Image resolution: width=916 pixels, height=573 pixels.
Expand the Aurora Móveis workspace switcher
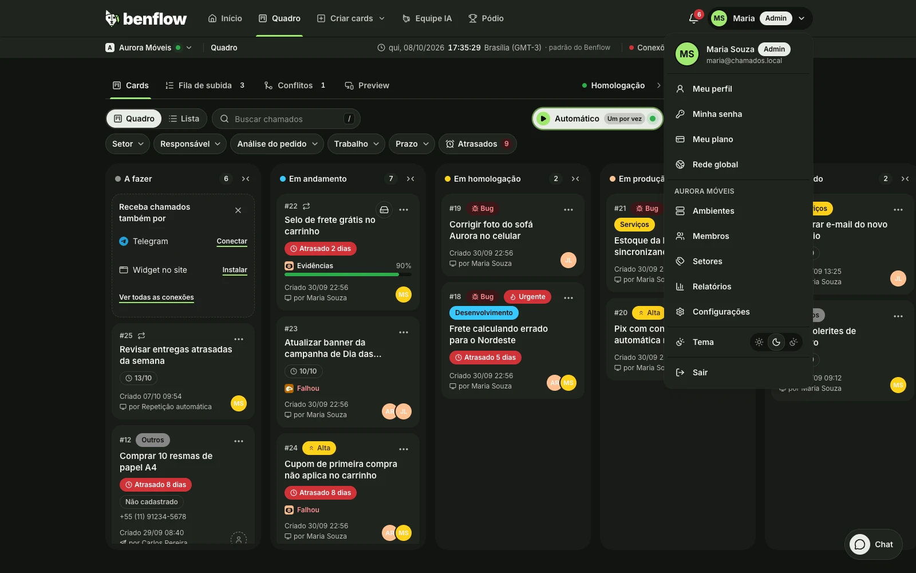coord(149,48)
